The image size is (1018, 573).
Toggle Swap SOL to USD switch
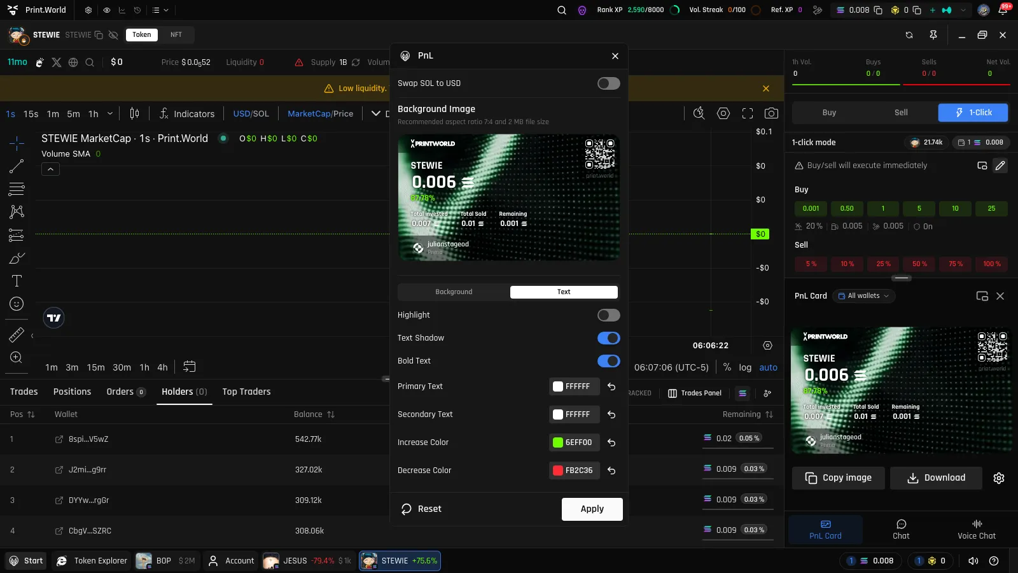tap(608, 83)
